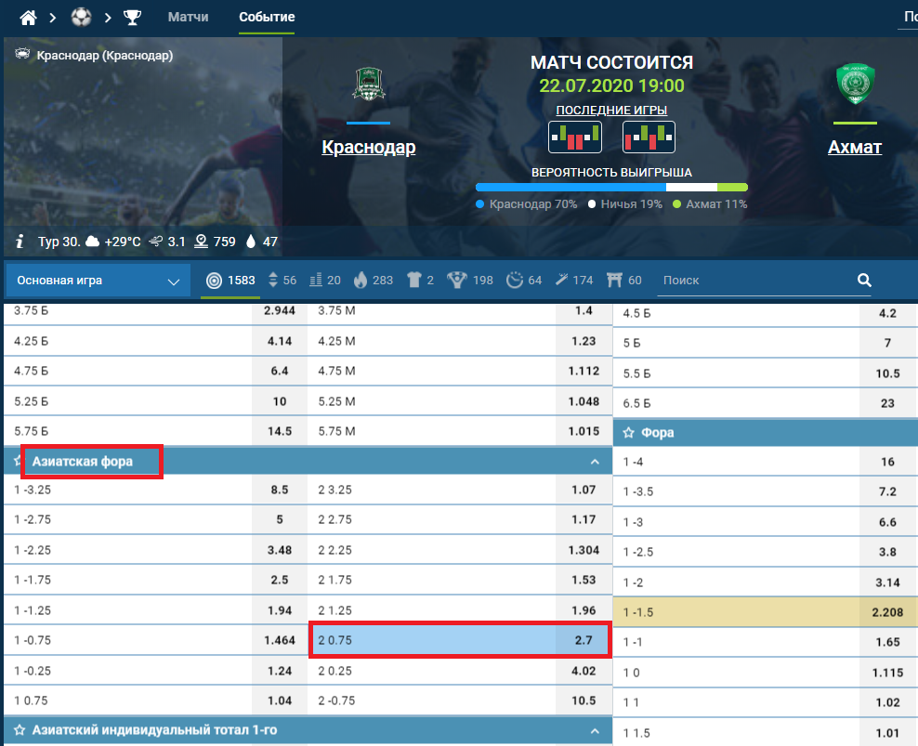Open the Краснодар team link
Image resolution: width=918 pixels, height=746 pixels.
coord(368,147)
